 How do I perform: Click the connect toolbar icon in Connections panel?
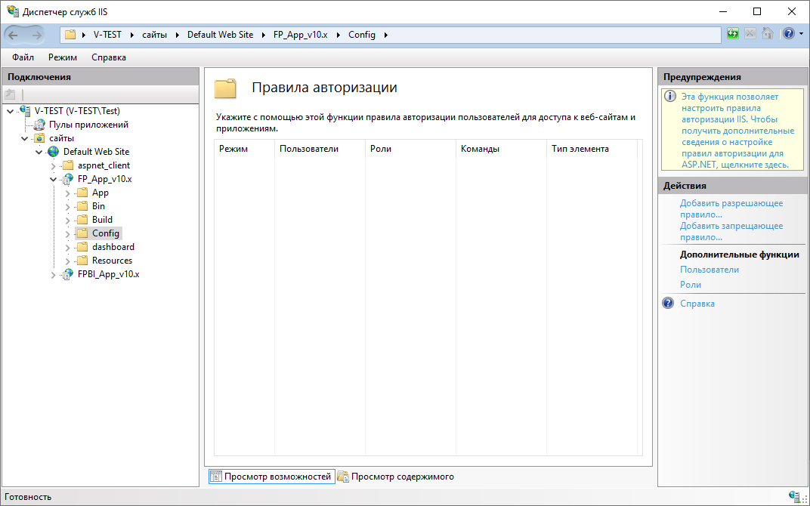(x=10, y=94)
